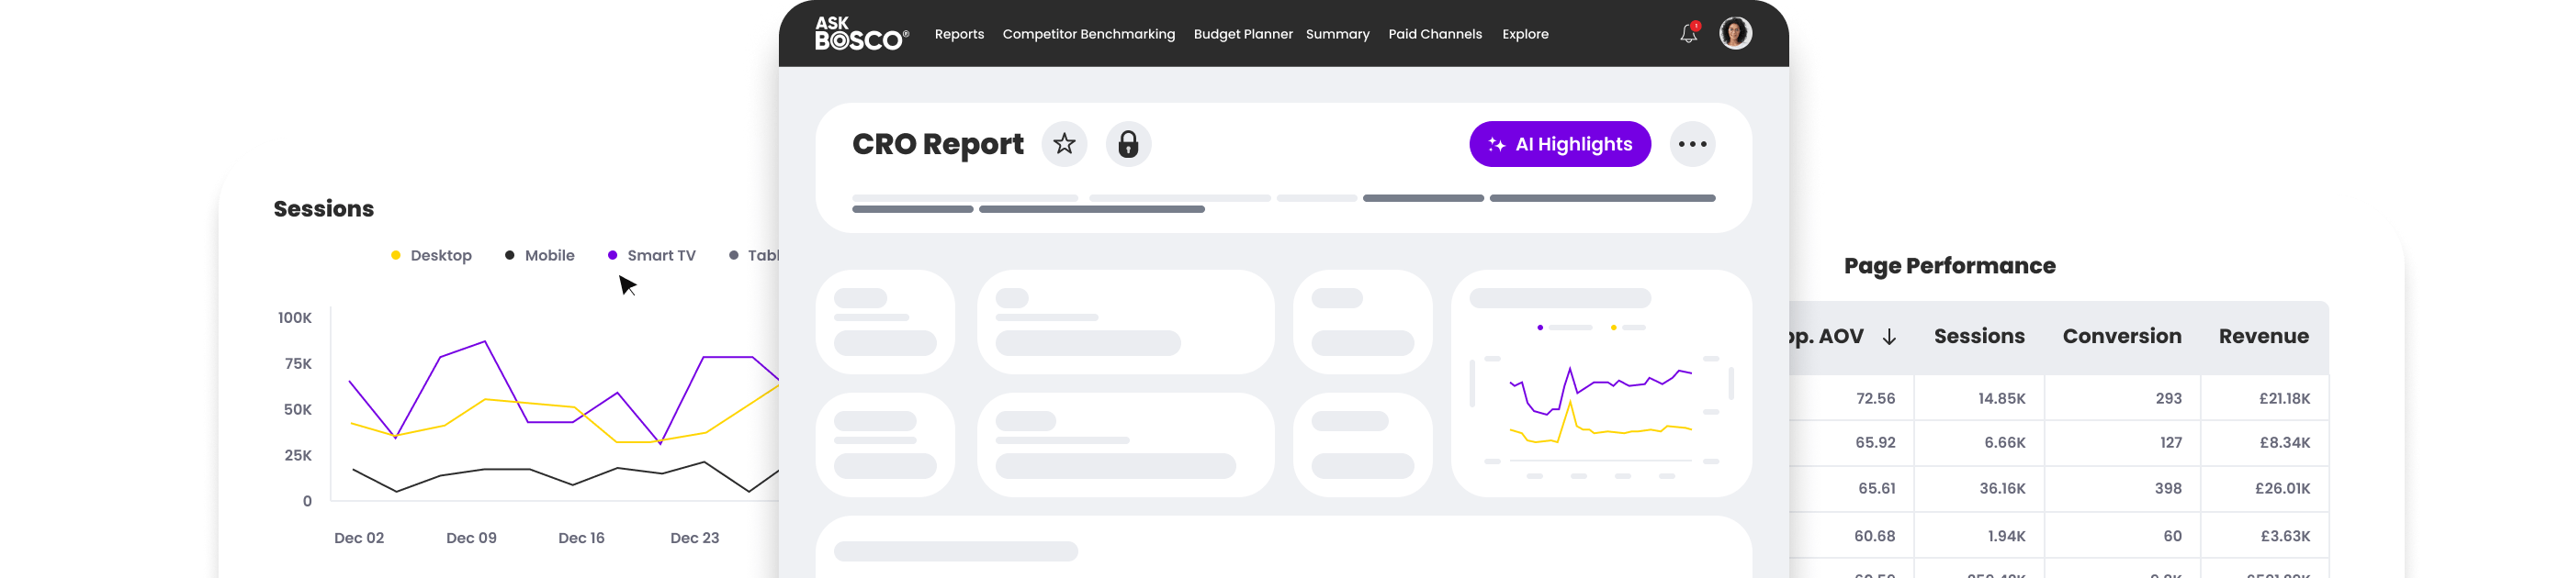Click the AskBosco logo
Viewport: 2570px width, 578px height.
point(861,33)
